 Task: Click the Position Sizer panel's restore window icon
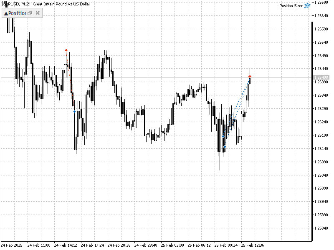(x=30, y=13)
